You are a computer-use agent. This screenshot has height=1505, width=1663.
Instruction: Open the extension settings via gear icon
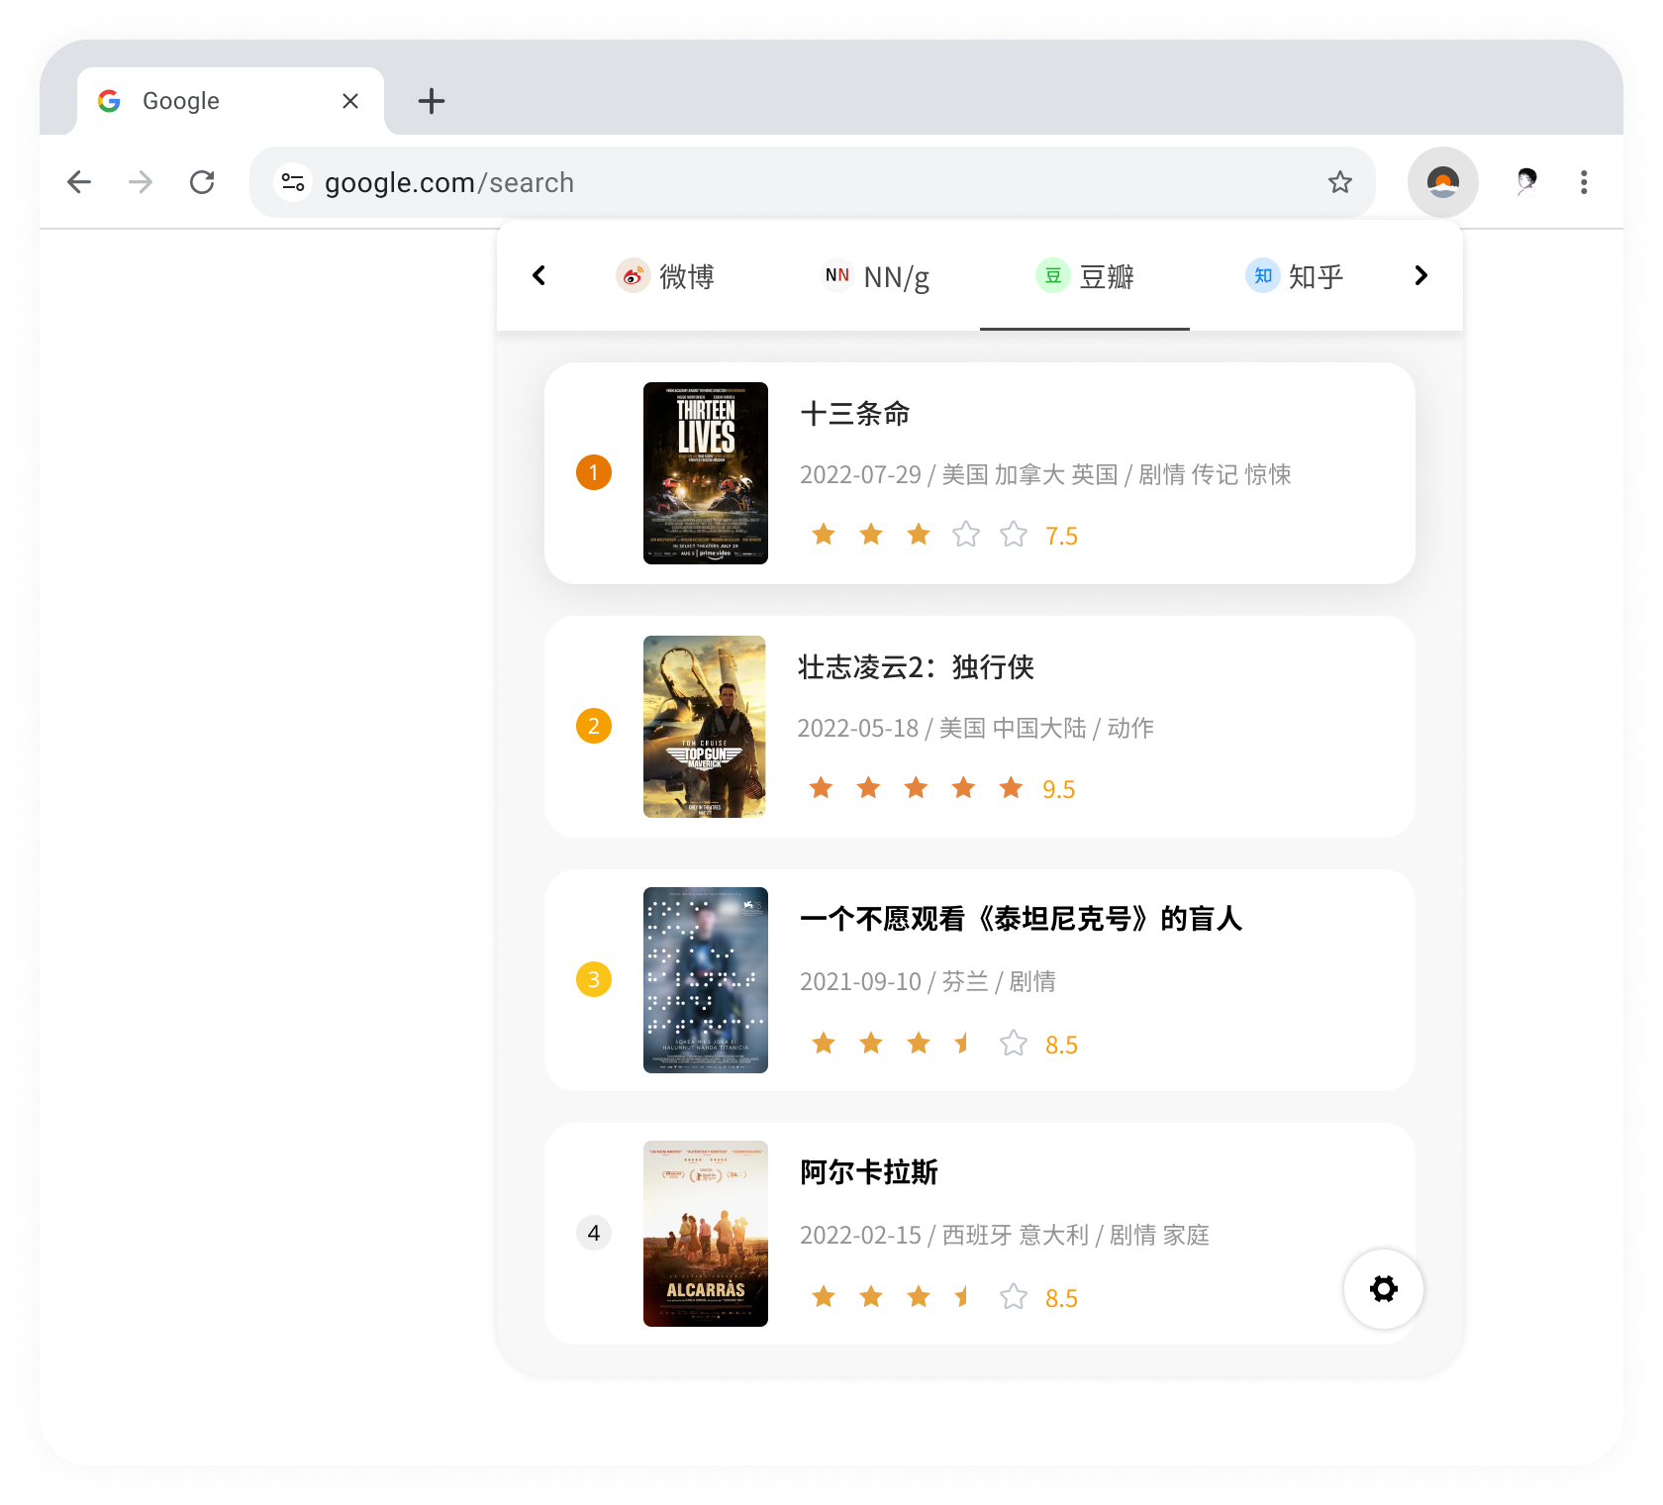[x=1383, y=1289]
